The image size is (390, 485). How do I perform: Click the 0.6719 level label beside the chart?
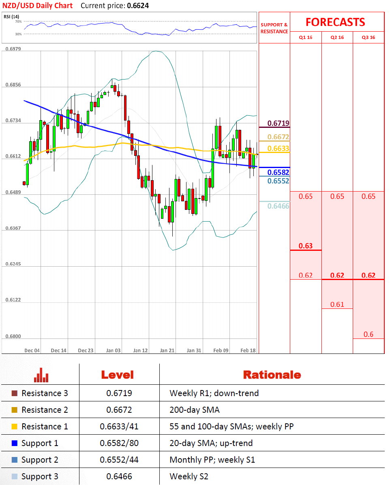278,123
